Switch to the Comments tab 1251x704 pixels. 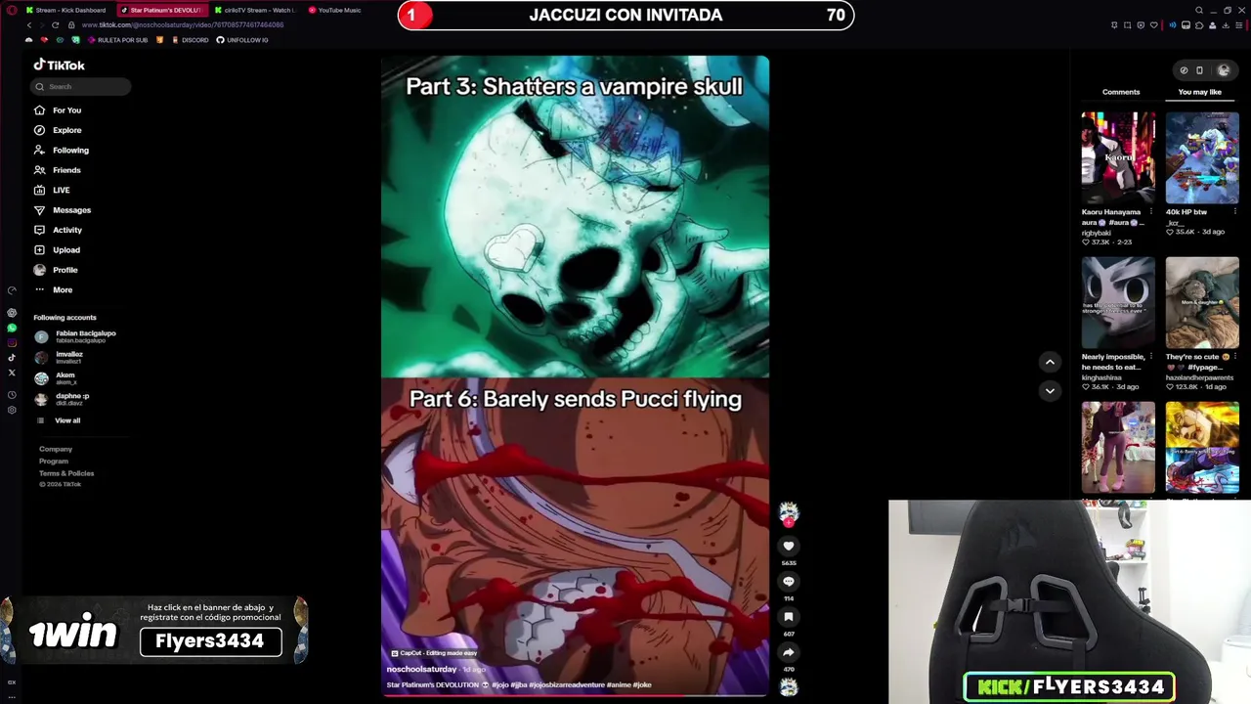click(x=1121, y=92)
